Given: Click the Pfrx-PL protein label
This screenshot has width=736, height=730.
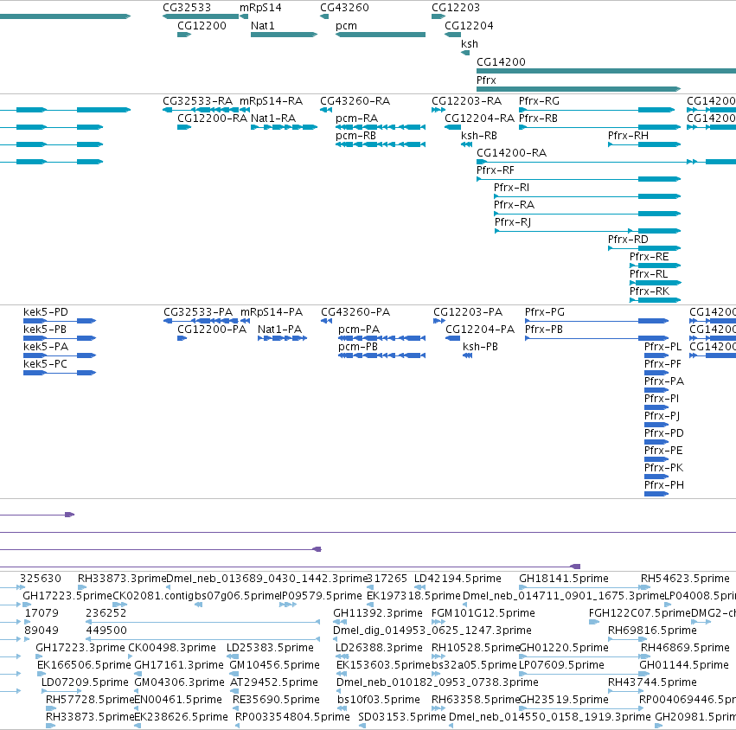Looking at the screenshot, I should point(663,347).
